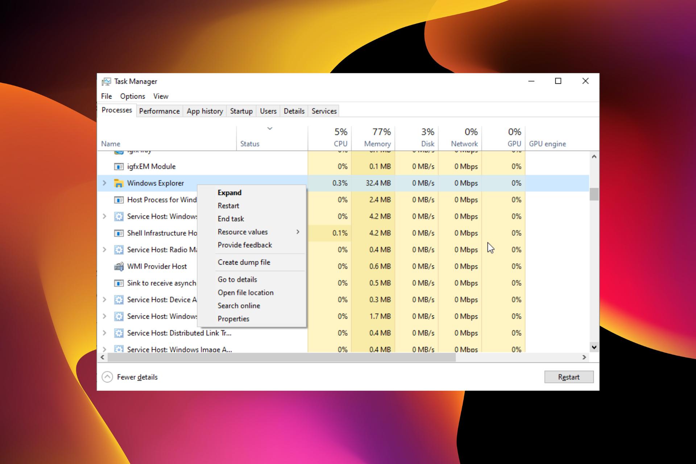696x464 pixels.
Task: Click the igfxEM Module process icon
Action: [x=119, y=167]
